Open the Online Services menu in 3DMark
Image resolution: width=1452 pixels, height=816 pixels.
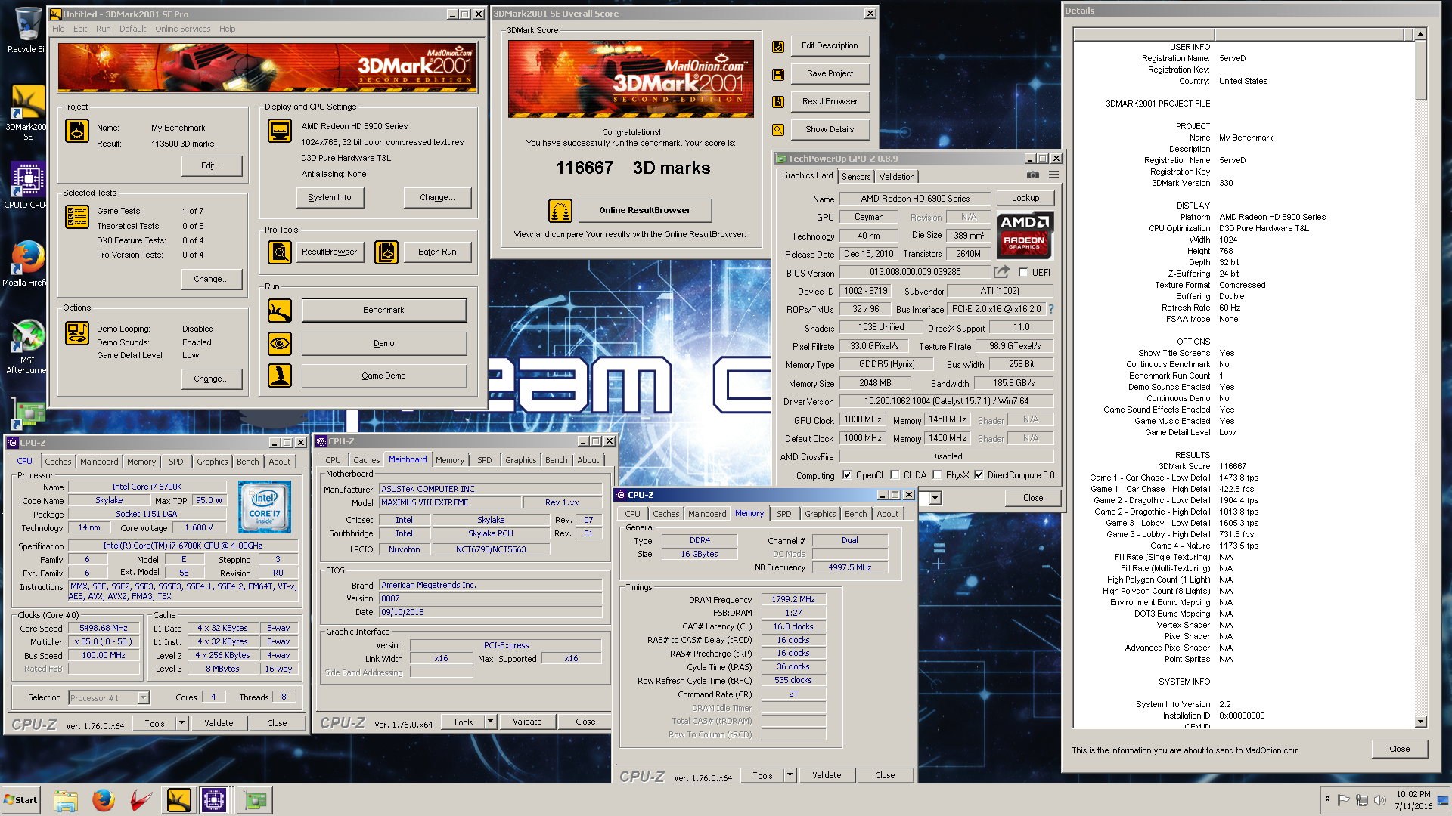[183, 29]
